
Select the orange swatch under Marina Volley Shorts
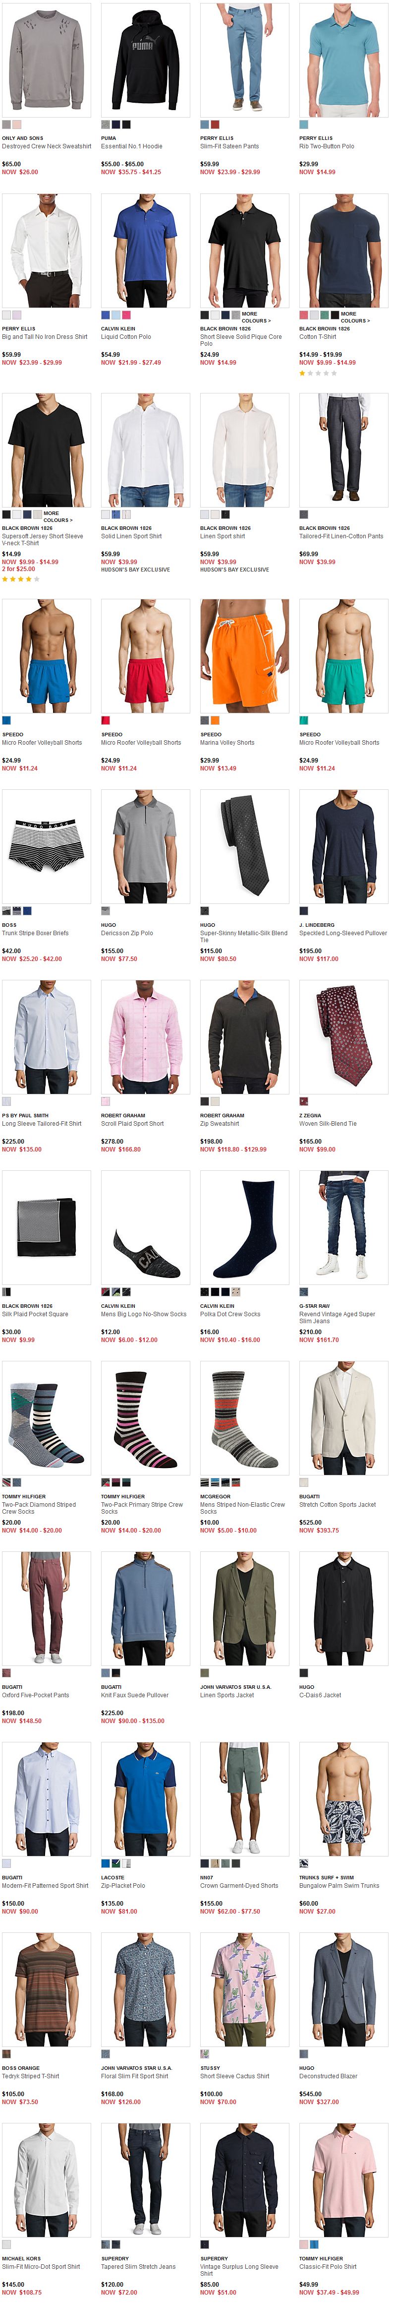[215, 720]
